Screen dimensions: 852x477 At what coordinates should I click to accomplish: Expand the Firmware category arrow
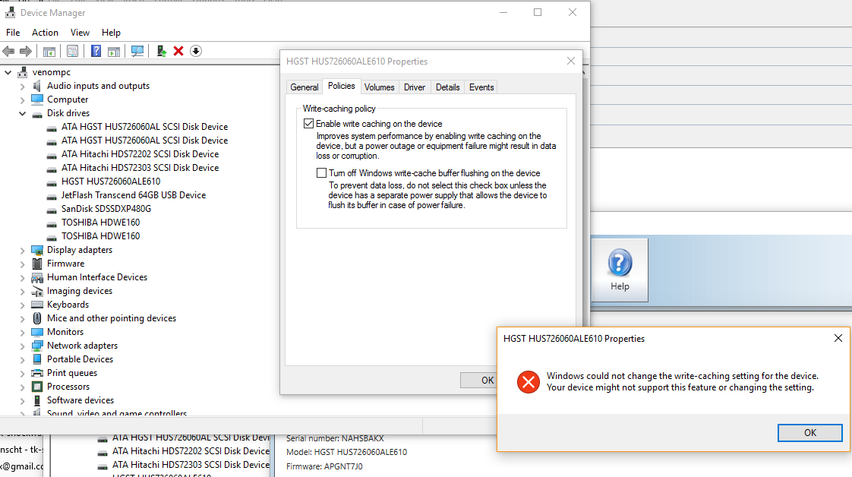(22, 264)
